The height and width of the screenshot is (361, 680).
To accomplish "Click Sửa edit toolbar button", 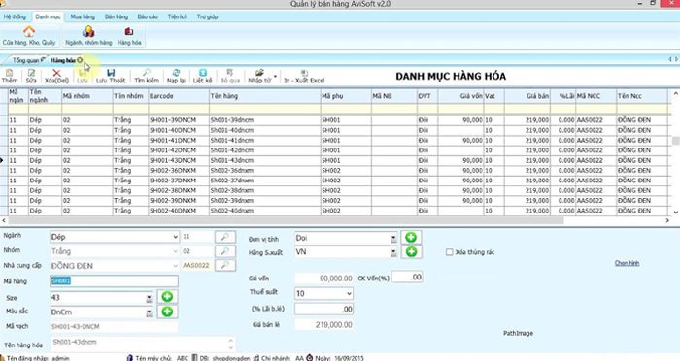I will (31, 76).
